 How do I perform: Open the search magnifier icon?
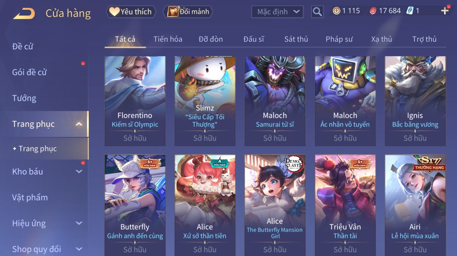pos(317,12)
